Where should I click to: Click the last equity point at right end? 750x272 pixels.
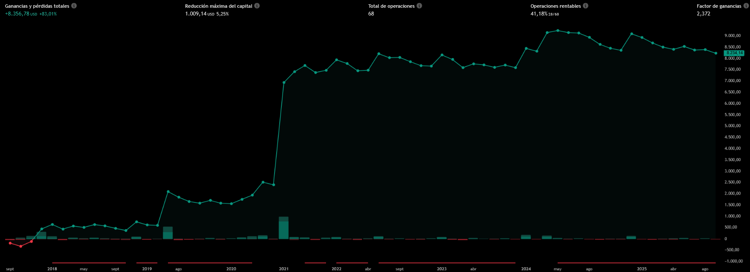point(716,53)
